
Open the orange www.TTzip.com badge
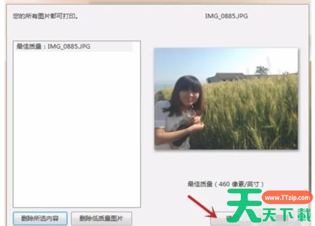pos(286,197)
